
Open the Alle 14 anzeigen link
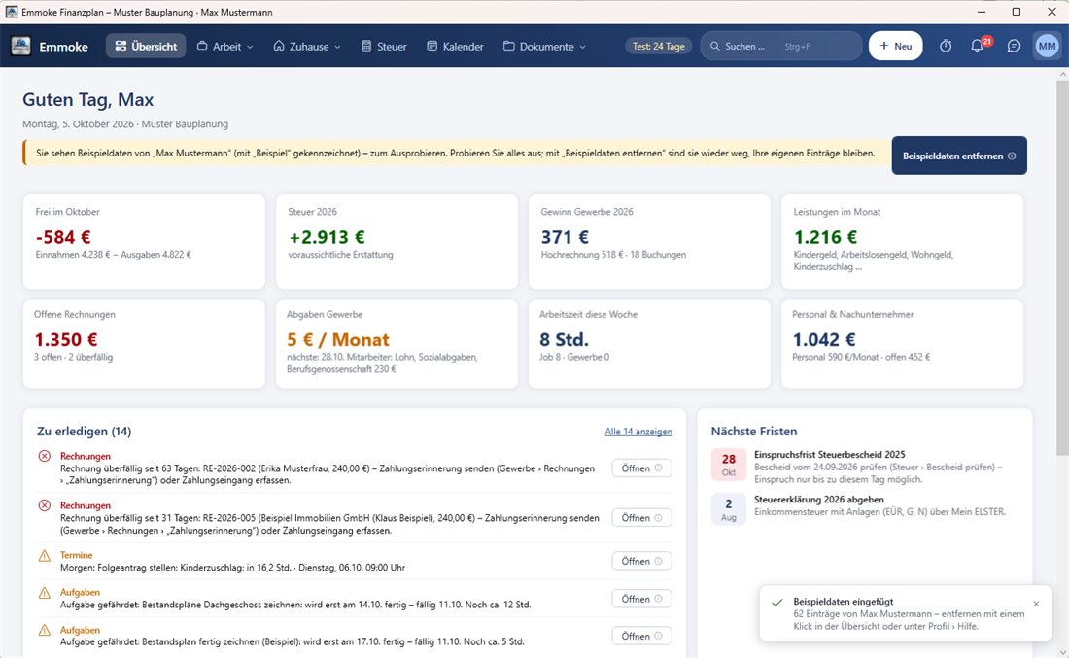coord(638,431)
